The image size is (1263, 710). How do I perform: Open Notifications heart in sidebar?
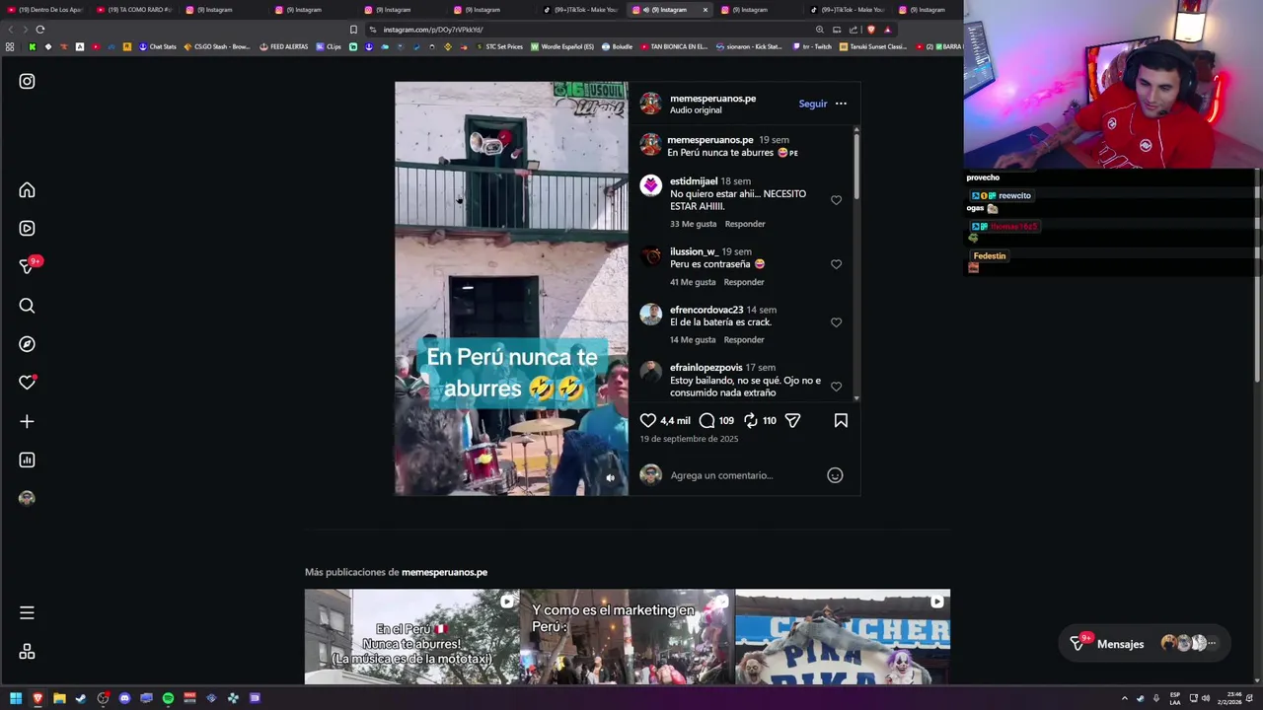click(x=27, y=383)
